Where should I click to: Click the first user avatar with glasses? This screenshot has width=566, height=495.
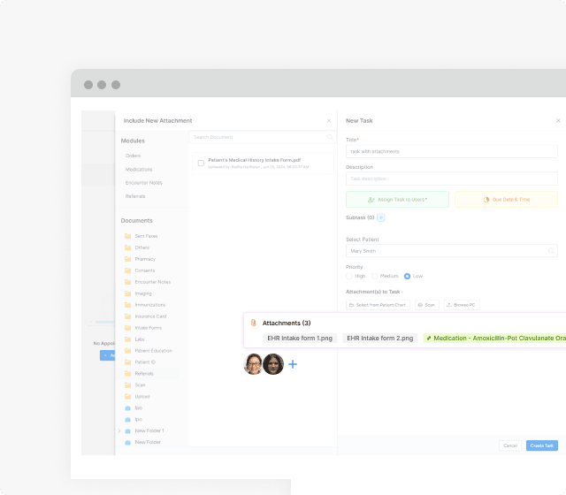pyautogui.click(x=253, y=364)
